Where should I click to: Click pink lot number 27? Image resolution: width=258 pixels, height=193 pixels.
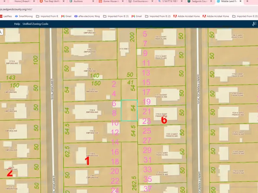[x=147, y=140]
